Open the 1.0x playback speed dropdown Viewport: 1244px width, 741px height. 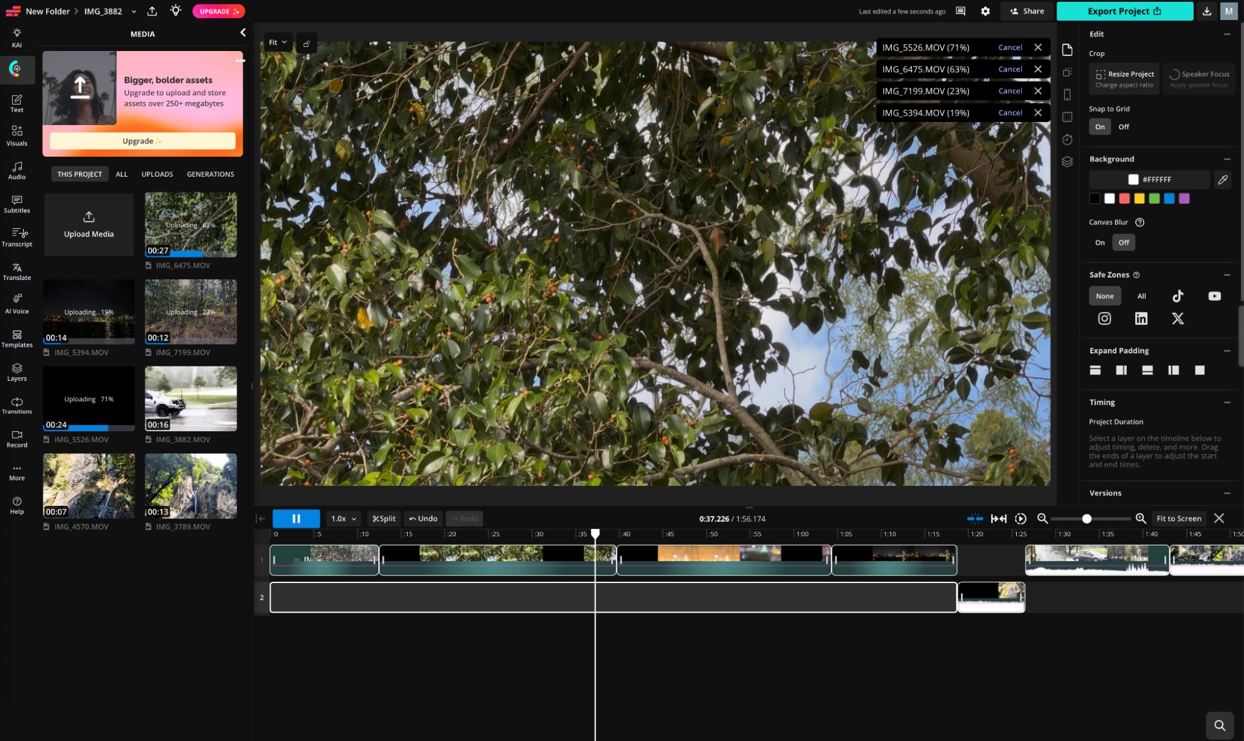[x=344, y=518]
